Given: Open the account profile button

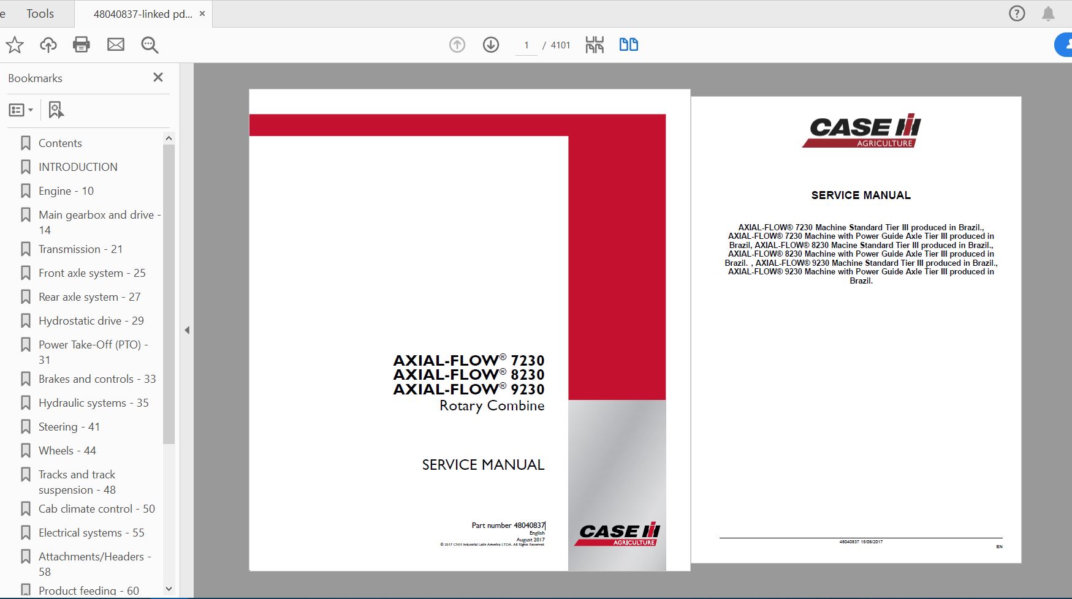Looking at the screenshot, I should pyautogui.click(x=1064, y=45).
